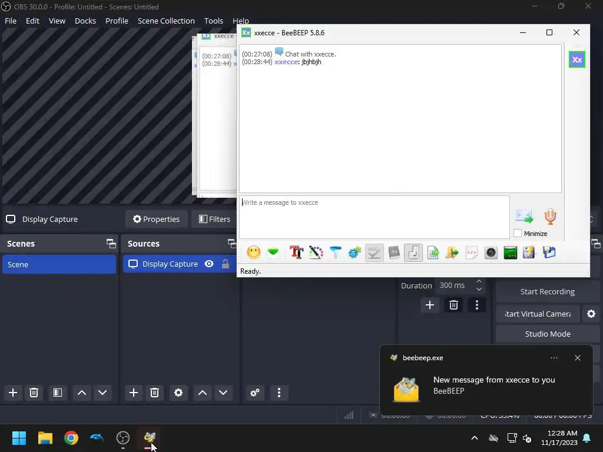Focus the 'Write a message to xxecce' field
The height and width of the screenshot is (452, 603).
(375, 217)
